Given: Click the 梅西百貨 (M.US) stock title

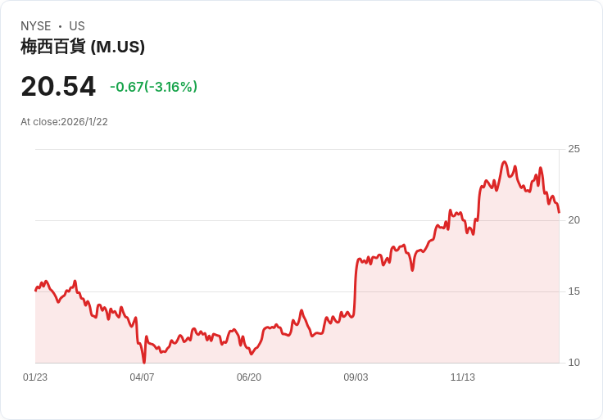Looking at the screenshot, I should 83,47.
